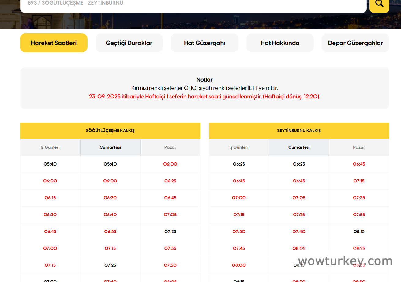Image resolution: width=401 pixels, height=282 pixels.
Task: Choose Cumartesi under Zeytinburnu Kalkış
Action: [x=299, y=147]
